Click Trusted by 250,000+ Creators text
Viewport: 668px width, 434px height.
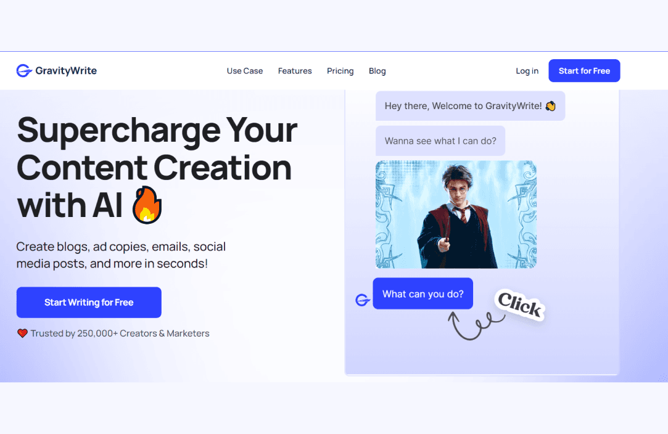[120, 334]
